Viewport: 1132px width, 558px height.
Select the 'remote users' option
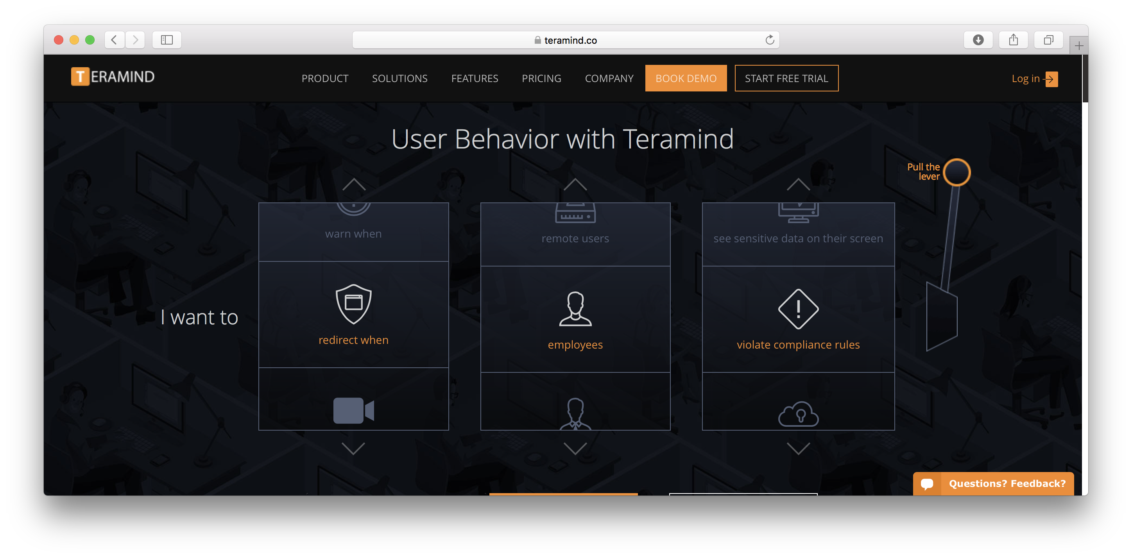(575, 239)
